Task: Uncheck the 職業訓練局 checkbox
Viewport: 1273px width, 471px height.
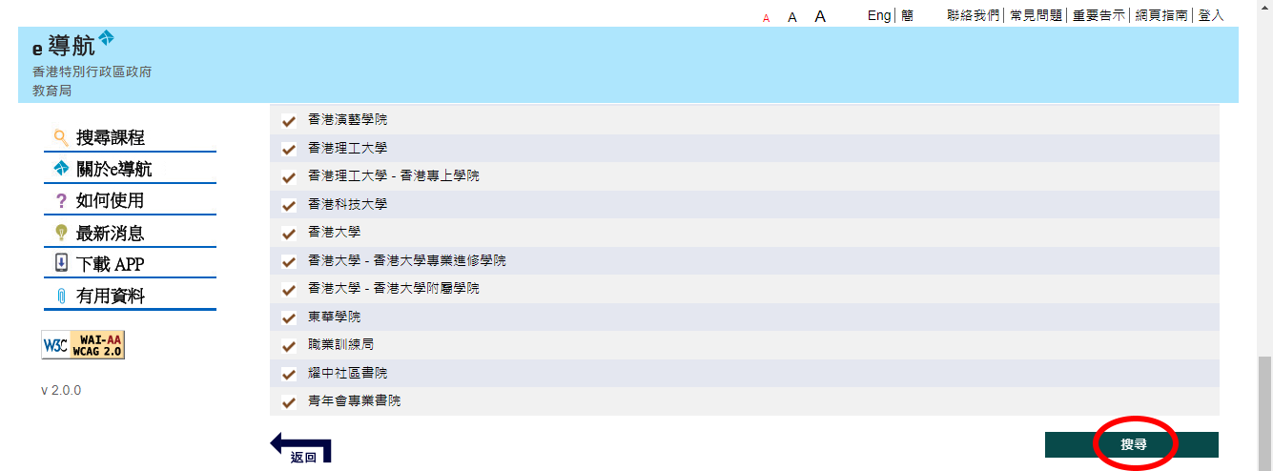Action: pyautogui.click(x=289, y=346)
